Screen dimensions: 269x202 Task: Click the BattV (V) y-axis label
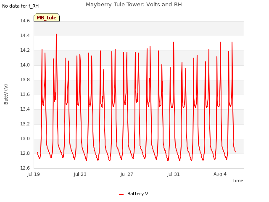(x=6, y=94)
